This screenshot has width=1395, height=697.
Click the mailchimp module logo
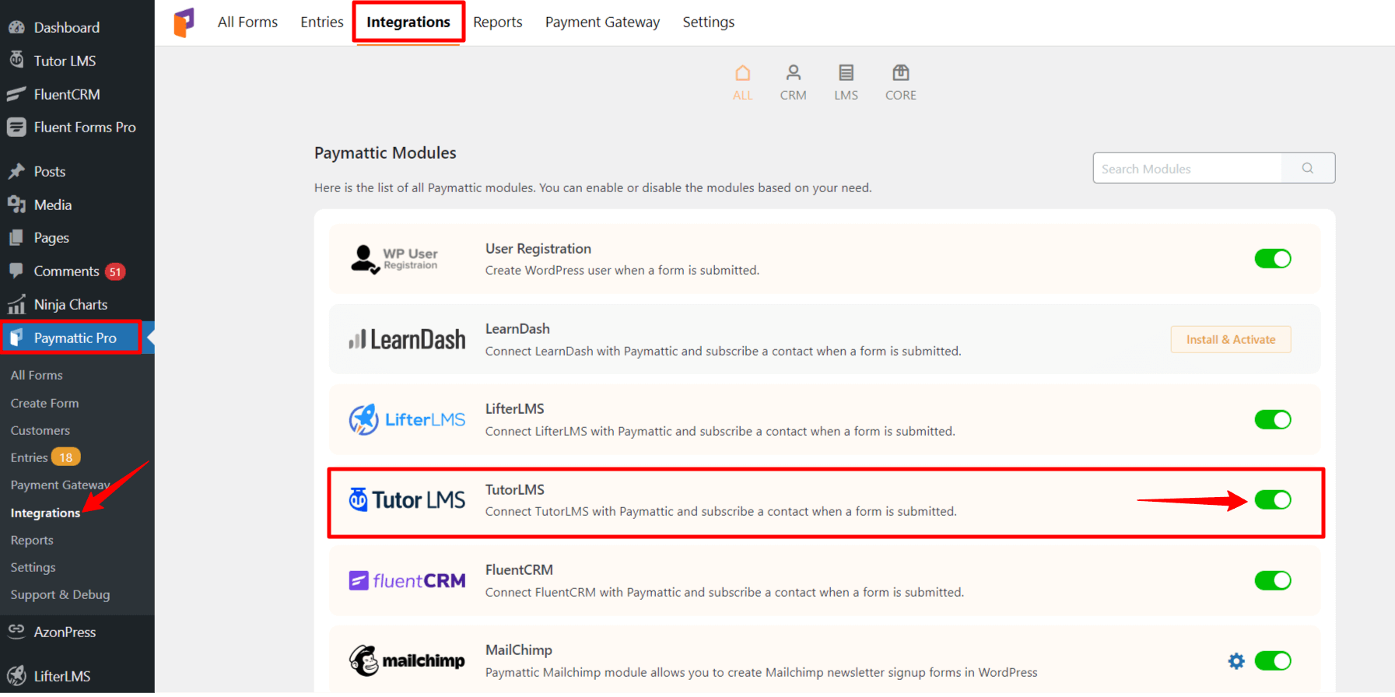point(407,660)
